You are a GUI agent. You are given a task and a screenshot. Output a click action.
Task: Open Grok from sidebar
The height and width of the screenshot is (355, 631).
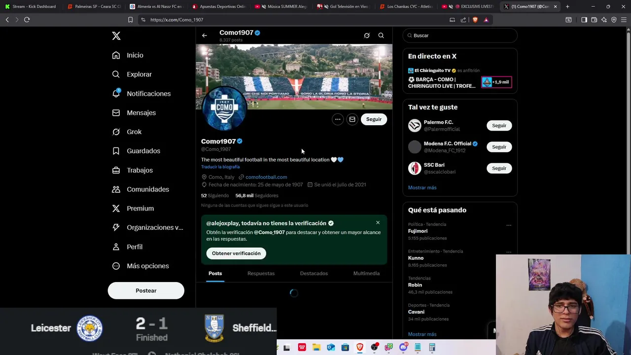(x=127, y=132)
